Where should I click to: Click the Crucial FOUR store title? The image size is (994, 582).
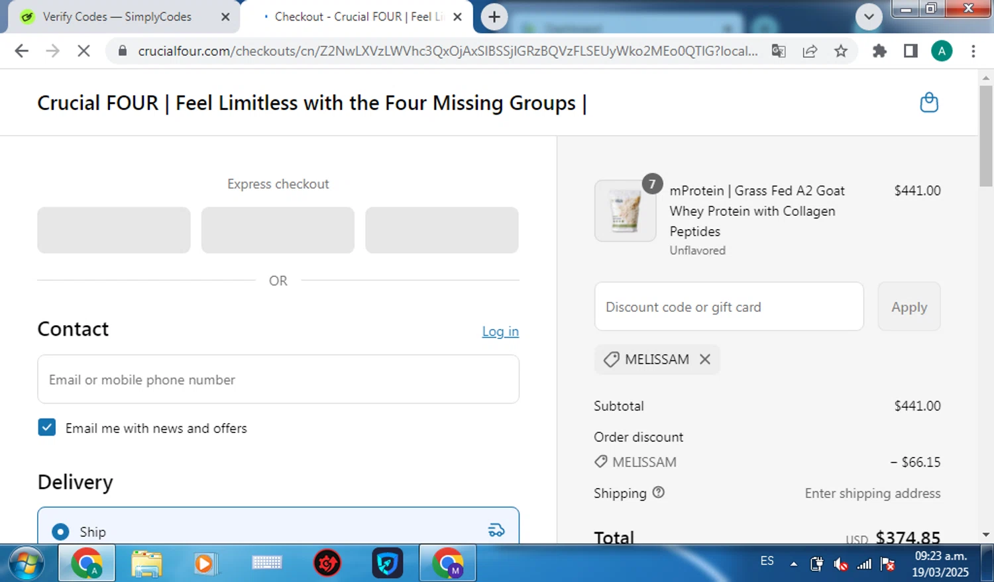312,103
